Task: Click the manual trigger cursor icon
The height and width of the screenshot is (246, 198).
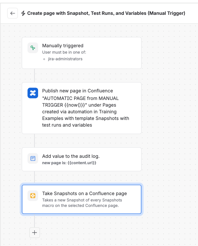Action: pos(33,48)
